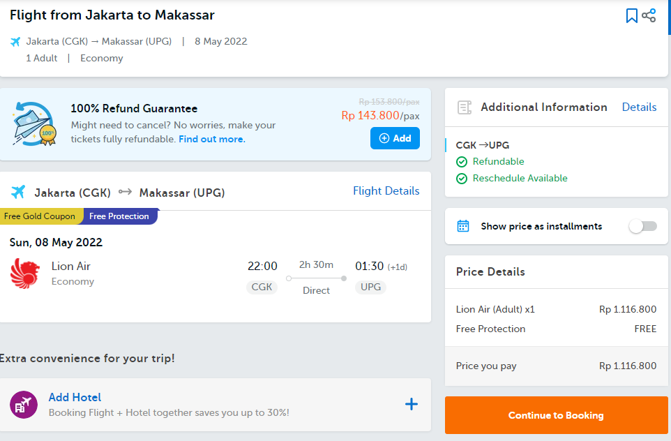Click the Reschedule Available check icon
Image resolution: width=671 pixels, height=441 pixels.
[x=462, y=179]
